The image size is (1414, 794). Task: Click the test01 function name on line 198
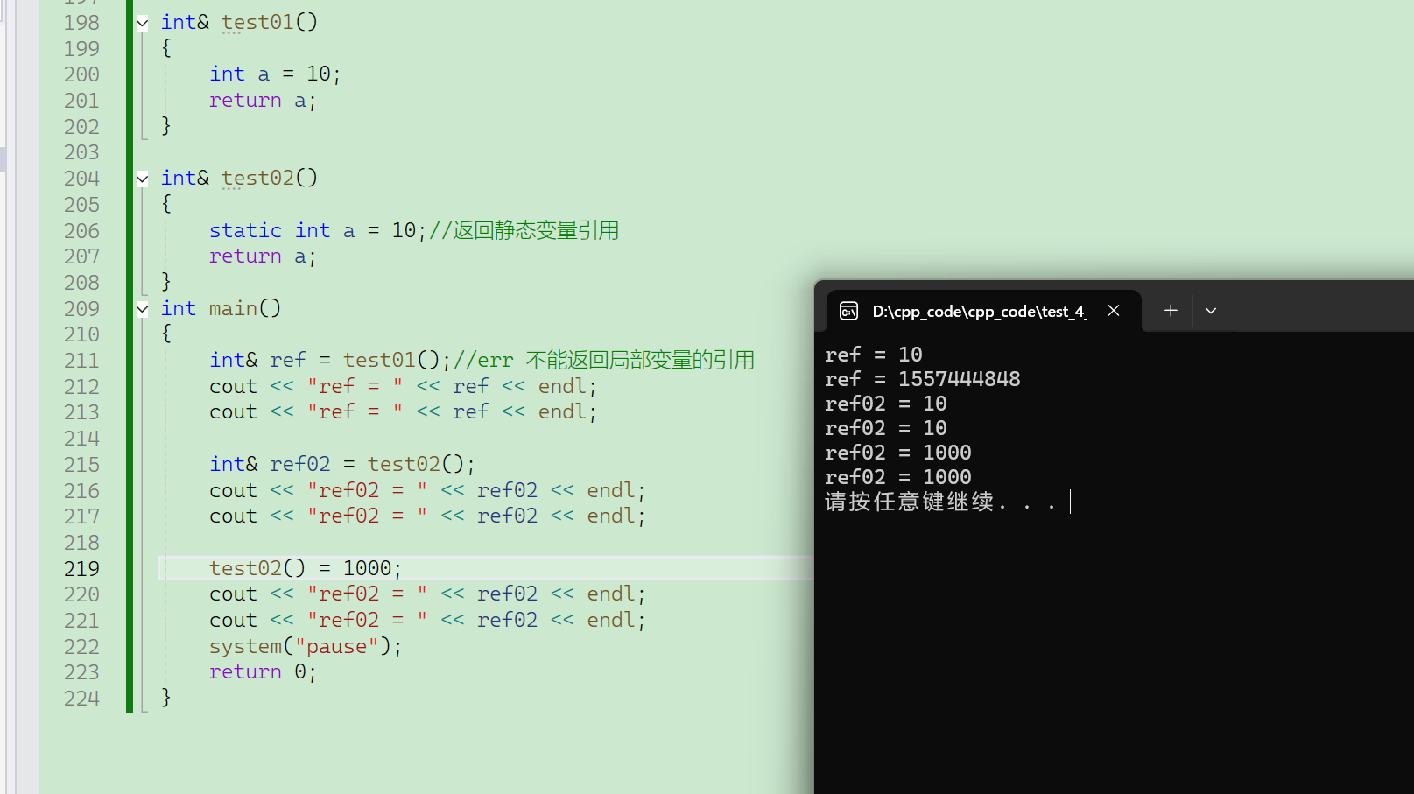[x=257, y=23]
